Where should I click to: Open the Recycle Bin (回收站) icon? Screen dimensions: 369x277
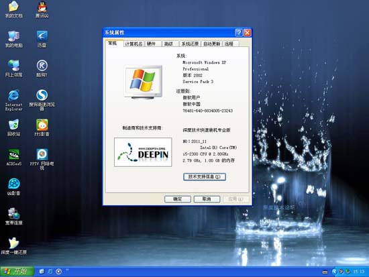click(13, 128)
